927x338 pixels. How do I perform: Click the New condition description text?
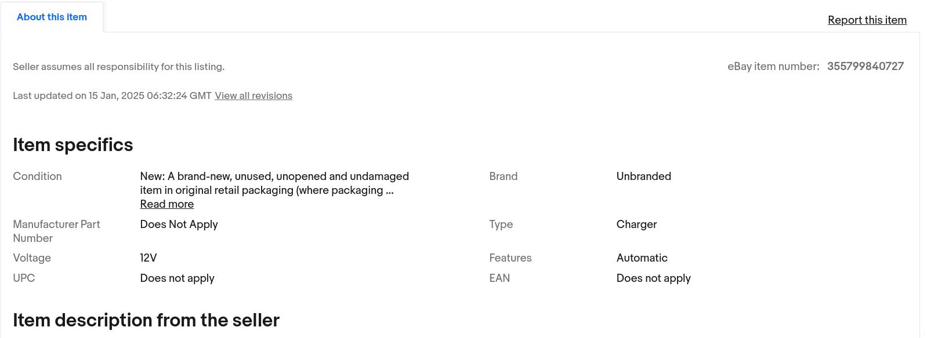[x=274, y=183]
